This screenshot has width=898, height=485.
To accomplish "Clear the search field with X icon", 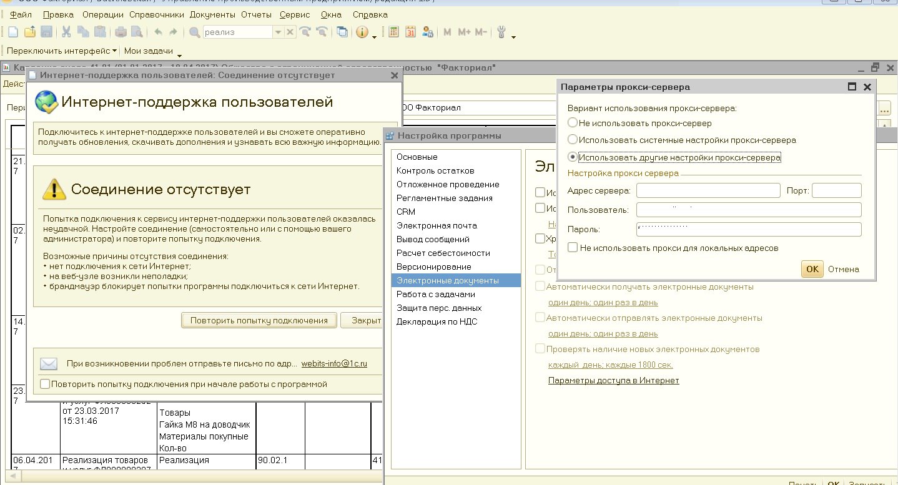I will coord(290,32).
